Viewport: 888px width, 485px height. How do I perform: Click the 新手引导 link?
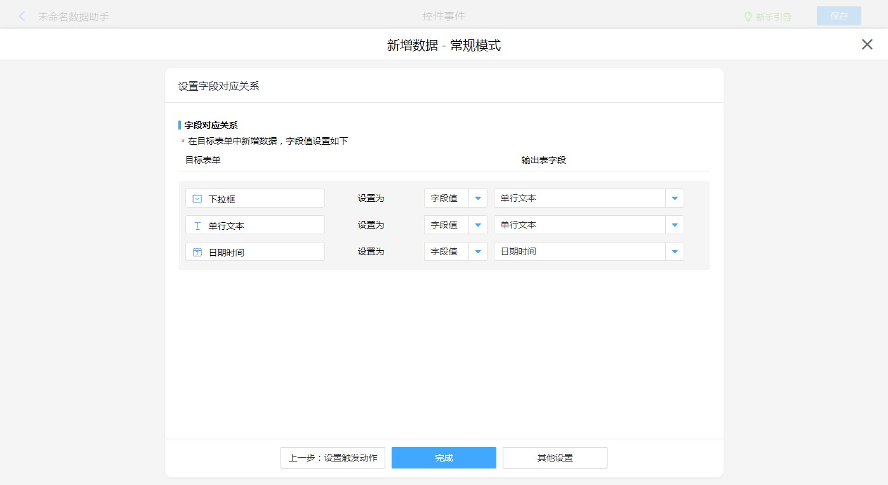(x=773, y=17)
